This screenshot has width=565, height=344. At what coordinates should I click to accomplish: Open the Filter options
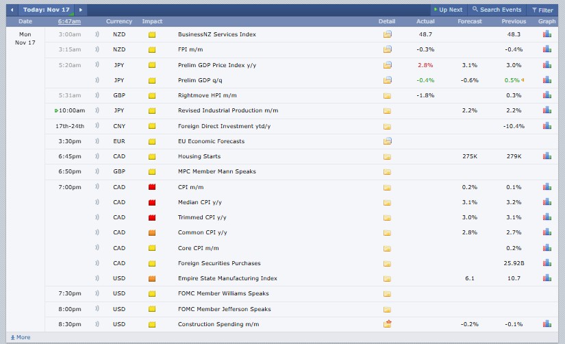coord(541,10)
